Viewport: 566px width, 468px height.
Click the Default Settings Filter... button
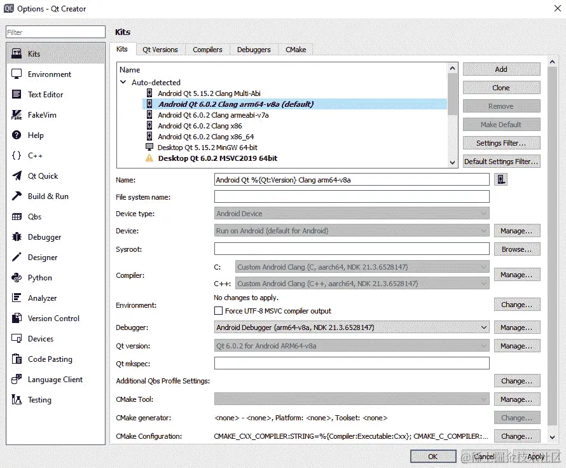pos(501,162)
